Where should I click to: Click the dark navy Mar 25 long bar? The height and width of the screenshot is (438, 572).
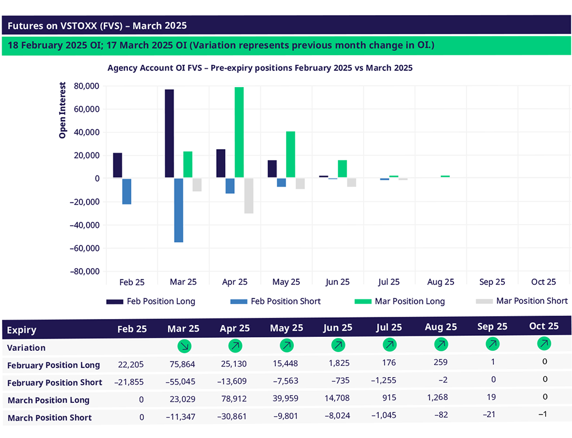pos(169,134)
